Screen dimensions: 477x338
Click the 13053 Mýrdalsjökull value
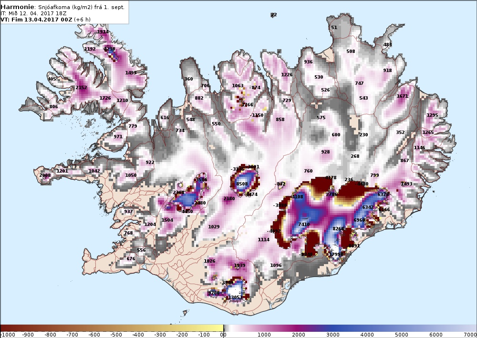[x=235, y=297]
